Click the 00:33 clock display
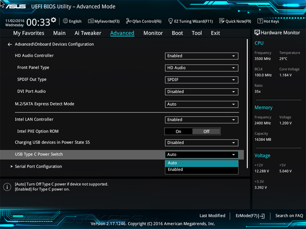This screenshot has height=229, width=306. click(38, 22)
